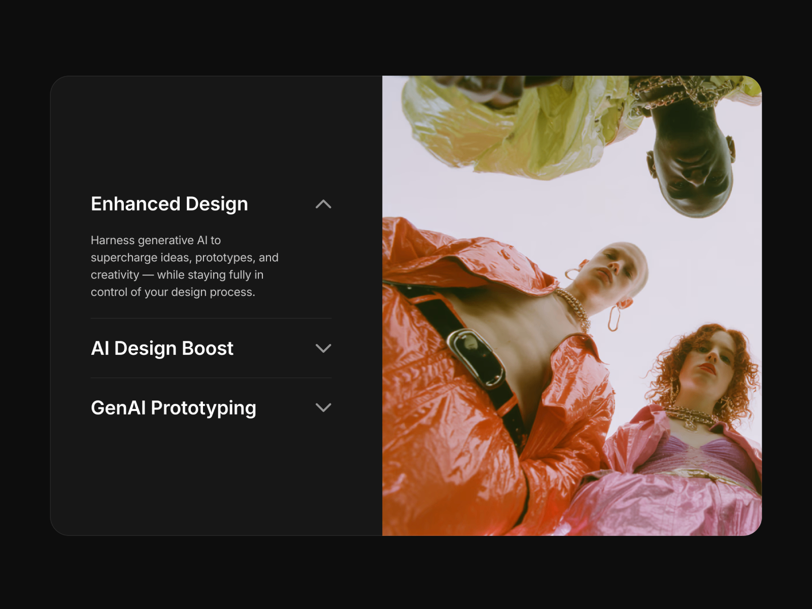This screenshot has width=812, height=609.
Task: Collapse the Enhanced Design section chevron
Action: coord(323,204)
